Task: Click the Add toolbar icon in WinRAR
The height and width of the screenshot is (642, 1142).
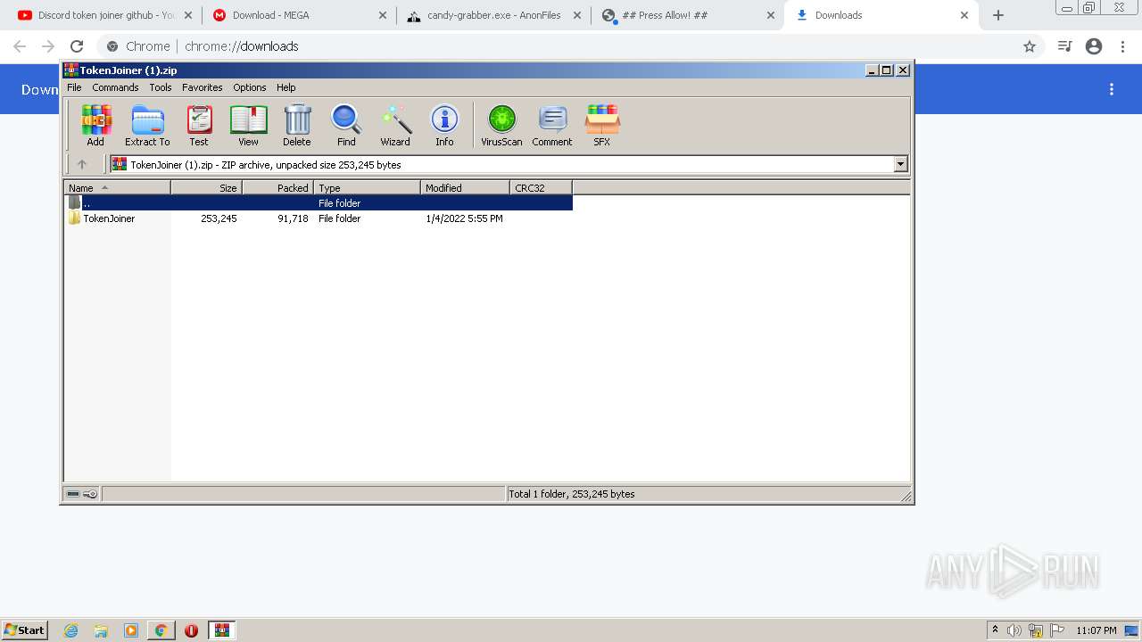Action: (95, 125)
